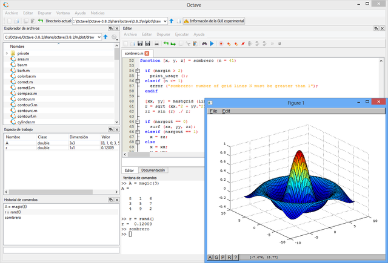
Task: Switch to the Documentación tab
Action: [x=152, y=170]
